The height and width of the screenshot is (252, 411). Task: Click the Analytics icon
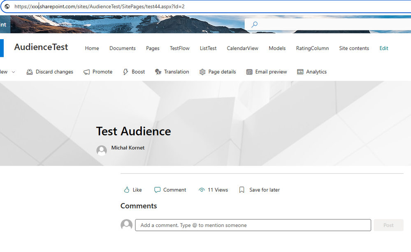tap(300, 72)
